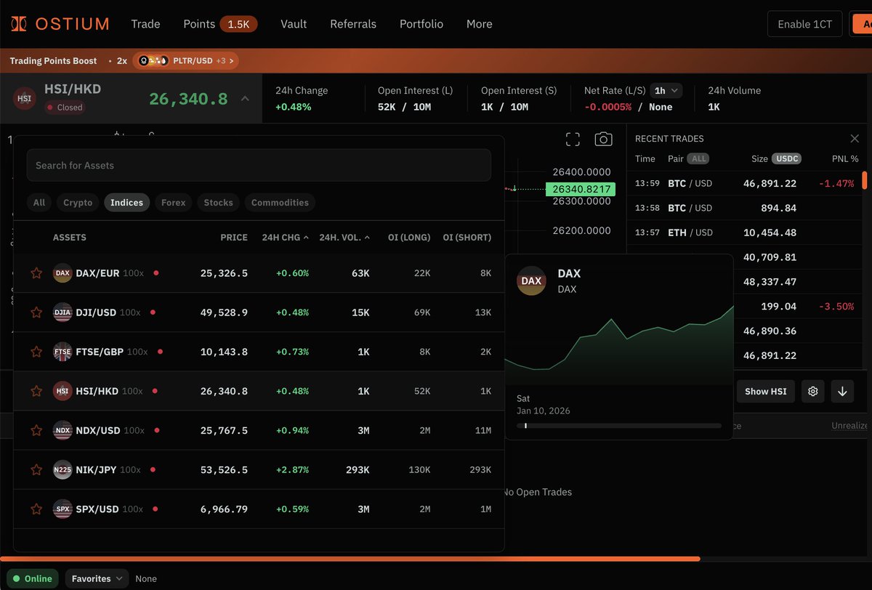Viewport: 872px width, 590px height.
Task: Favorite the DAX/EUR row star
Action: pos(36,273)
